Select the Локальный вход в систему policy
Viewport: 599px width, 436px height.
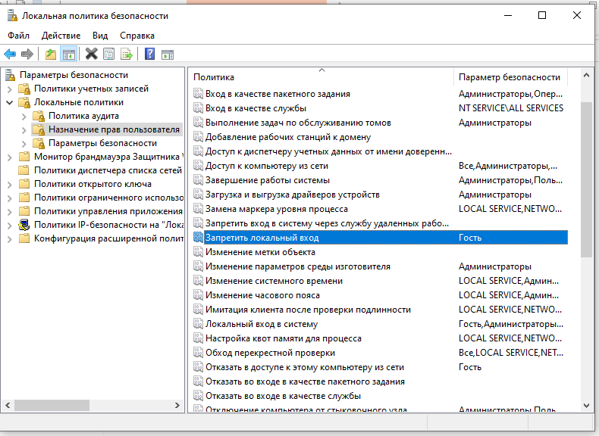261,324
